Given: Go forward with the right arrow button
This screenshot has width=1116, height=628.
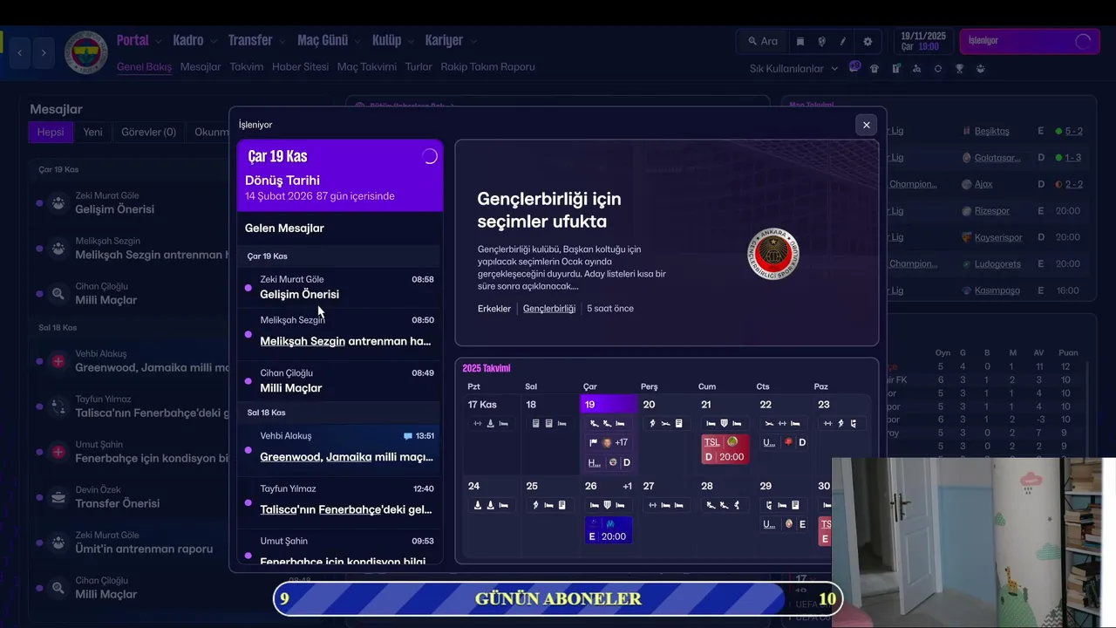Looking at the screenshot, I should pos(44,53).
